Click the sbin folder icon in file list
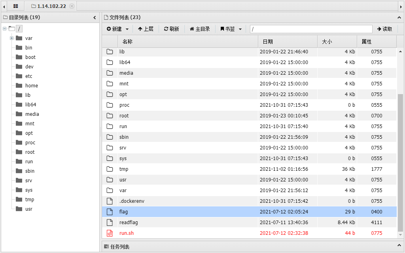This screenshot has width=405, height=253. [110, 137]
